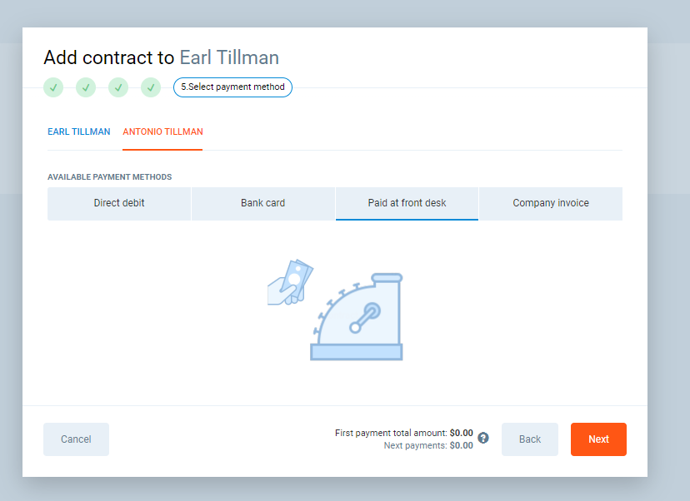
Task: Click the hand holding cash illustration
Action: pyautogui.click(x=289, y=282)
